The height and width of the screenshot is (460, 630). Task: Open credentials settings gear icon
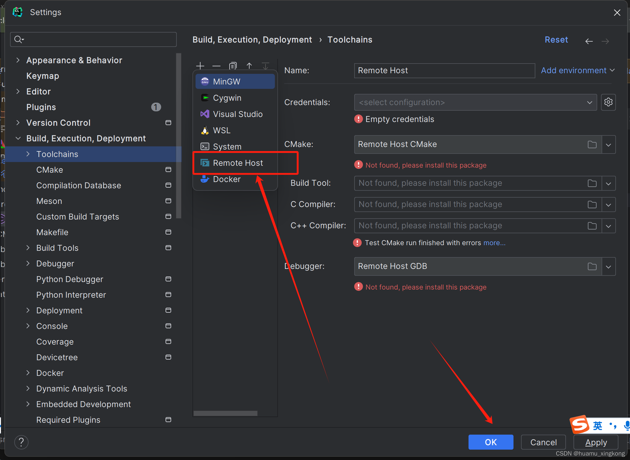pyautogui.click(x=608, y=102)
